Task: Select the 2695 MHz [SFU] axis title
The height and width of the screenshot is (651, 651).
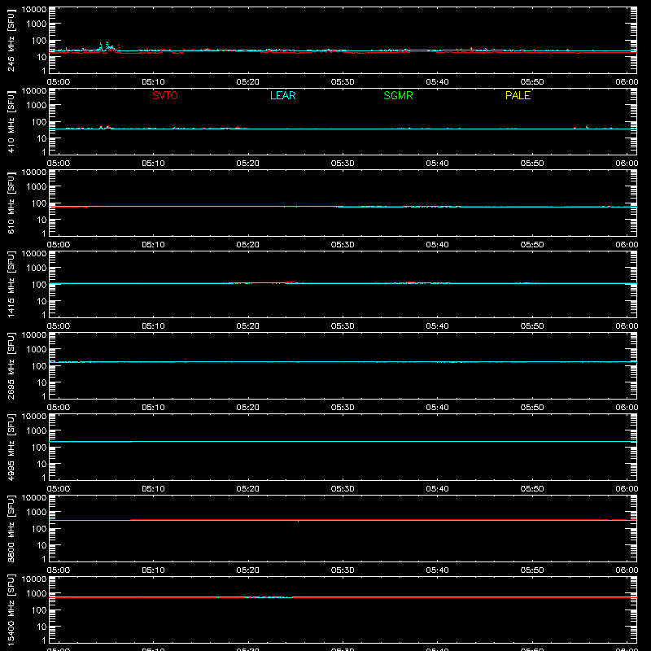Action: coord(11,365)
